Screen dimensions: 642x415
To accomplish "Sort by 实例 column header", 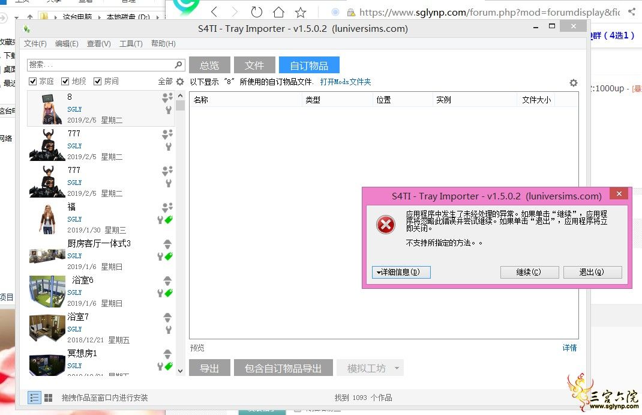I will pyautogui.click(x=475, y=100).
